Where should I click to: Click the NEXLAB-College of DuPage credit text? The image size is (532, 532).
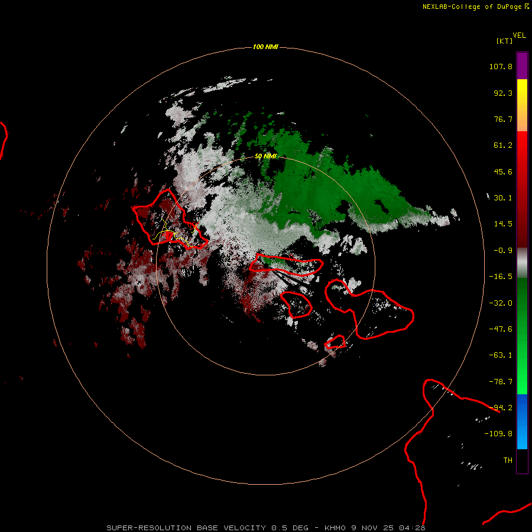(x=476, y=7)
